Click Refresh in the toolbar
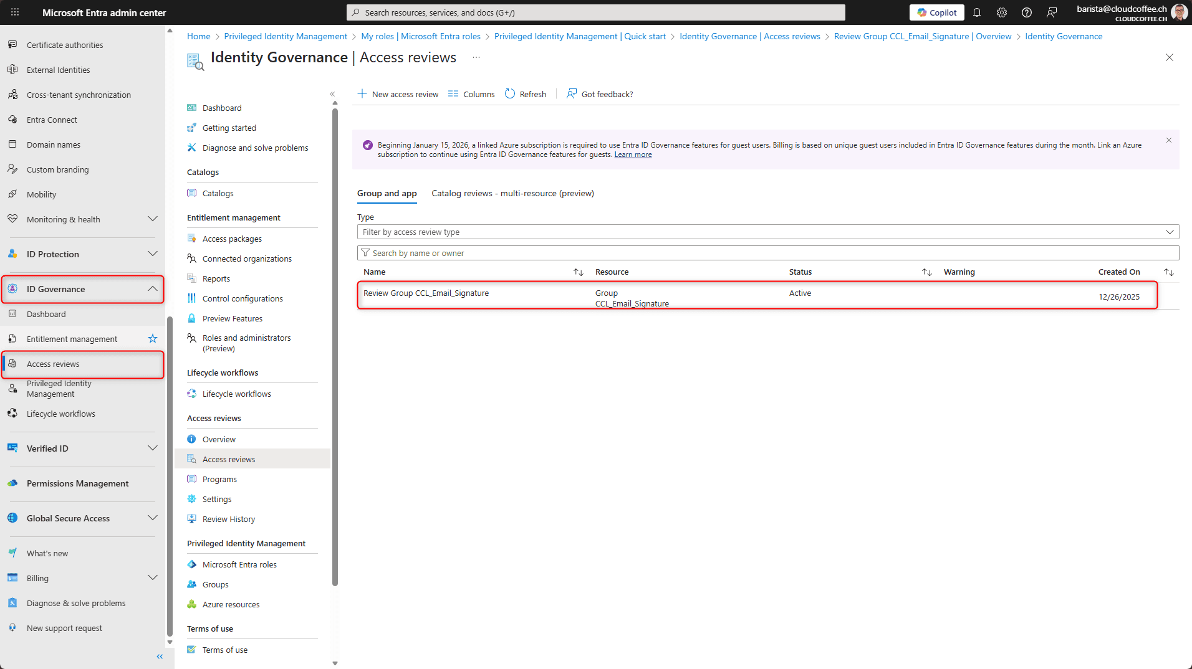 click(x=525, y=94)
